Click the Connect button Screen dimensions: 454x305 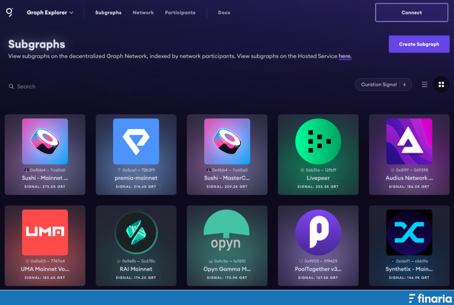tap(411, 12)
